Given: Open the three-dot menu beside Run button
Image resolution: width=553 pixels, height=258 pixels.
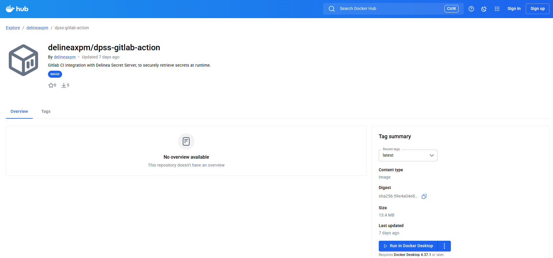Looking at the screenshot, I should click(444, 246).
